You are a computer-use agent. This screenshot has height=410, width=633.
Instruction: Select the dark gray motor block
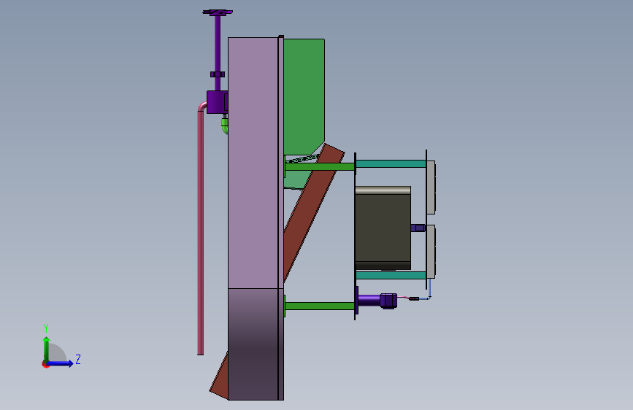[x=383, y=228]
